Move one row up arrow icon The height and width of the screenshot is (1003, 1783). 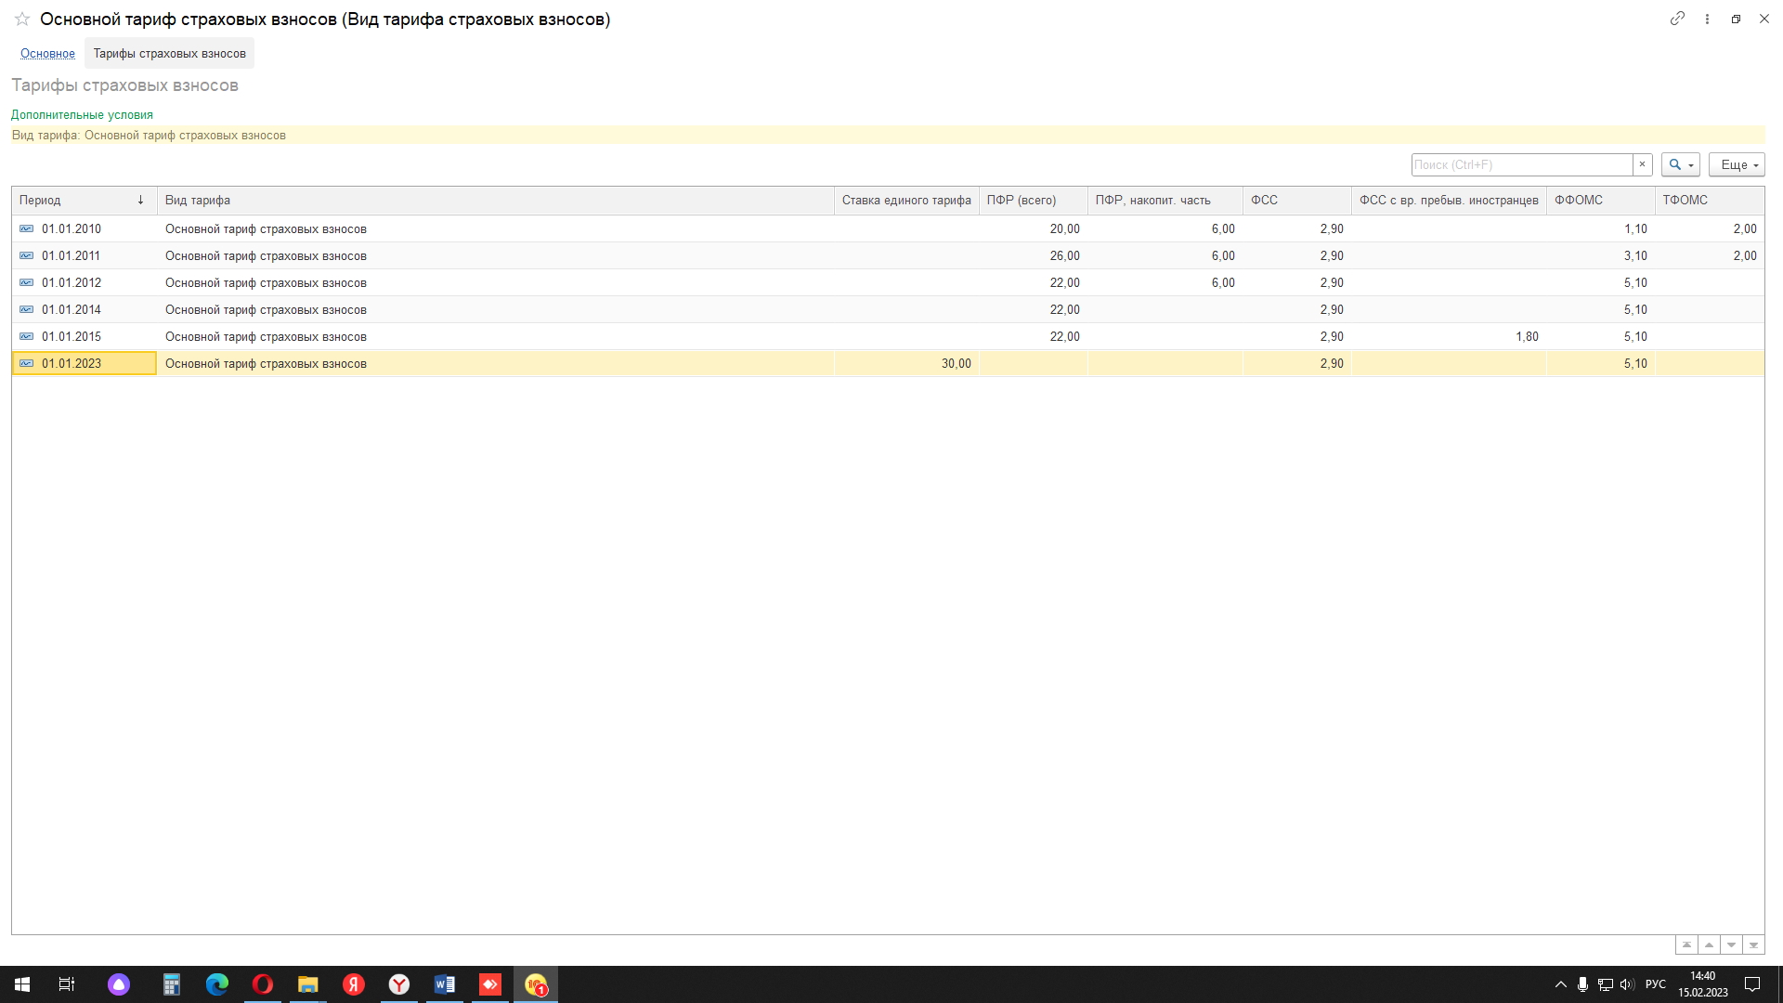click(x=1709, y=944)
